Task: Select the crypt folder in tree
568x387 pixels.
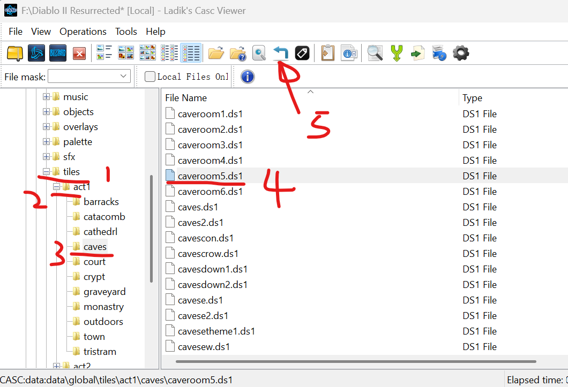Action: 94,277
